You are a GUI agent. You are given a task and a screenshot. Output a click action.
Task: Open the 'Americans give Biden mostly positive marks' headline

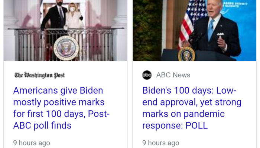point(61,108)
